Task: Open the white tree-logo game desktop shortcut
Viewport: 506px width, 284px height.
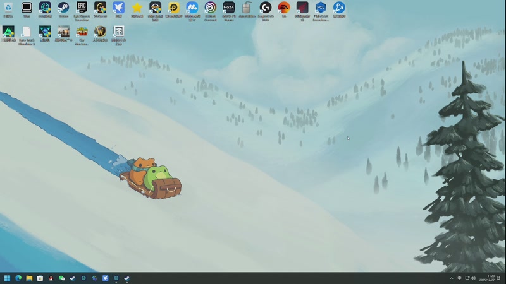Action: pyautogui.click(x=118, y=36)
